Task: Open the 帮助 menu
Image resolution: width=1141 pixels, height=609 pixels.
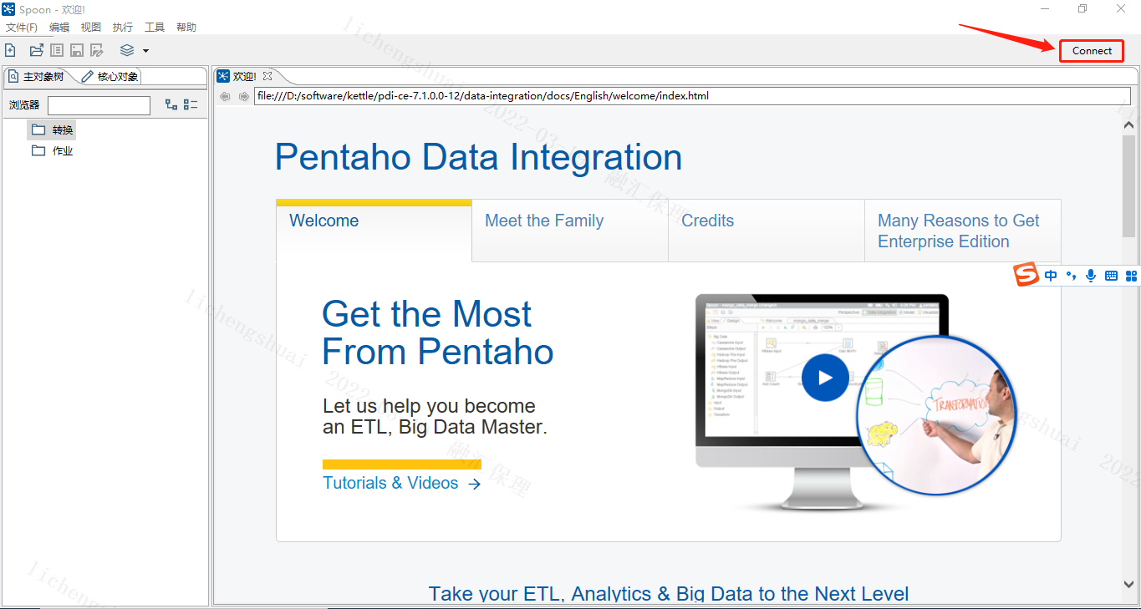Action: click(186, 28)
